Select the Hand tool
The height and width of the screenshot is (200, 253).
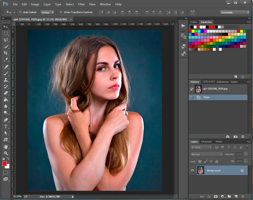(x=6, y=146)
